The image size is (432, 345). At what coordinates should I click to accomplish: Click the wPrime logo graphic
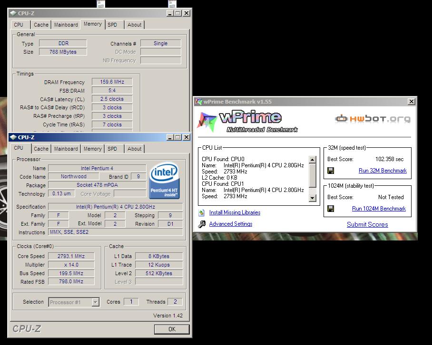click(x=247, y=121)
